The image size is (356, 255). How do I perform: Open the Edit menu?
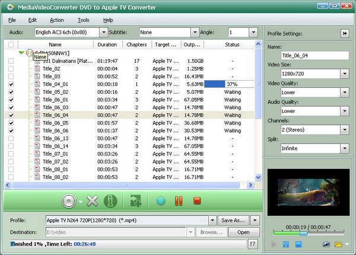pyautogui.click(x=32, y=20)
